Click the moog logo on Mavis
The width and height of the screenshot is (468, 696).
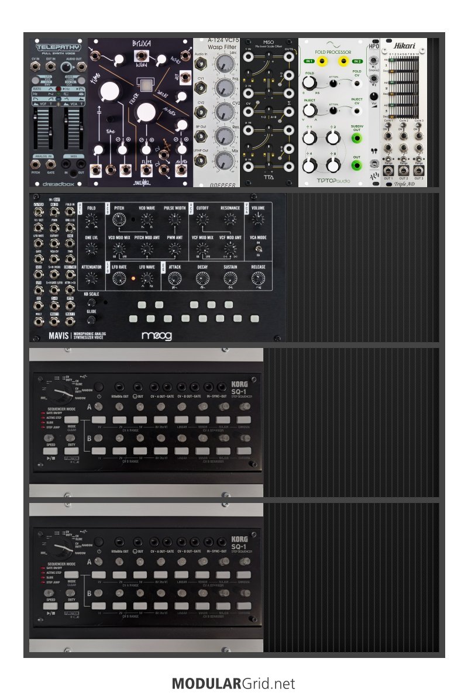click(157, 336)
